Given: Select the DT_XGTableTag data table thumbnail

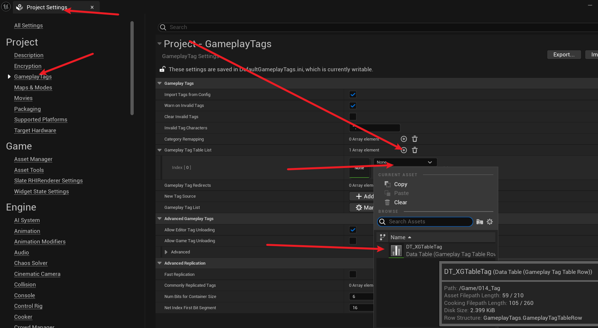Looking at the screenshot, I should click(x=396, y=251).
